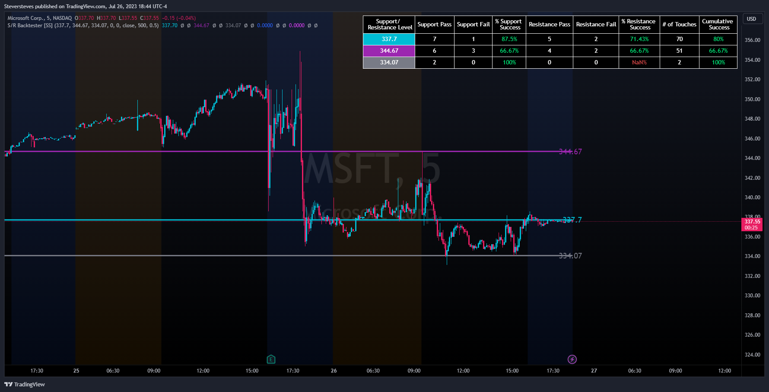Click the 337.7 line label on chart
The image size is (769, 392).
pos(572,220)
